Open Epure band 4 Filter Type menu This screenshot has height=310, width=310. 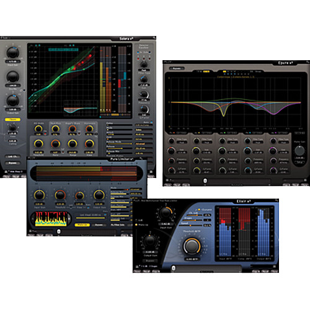point(258,143)
